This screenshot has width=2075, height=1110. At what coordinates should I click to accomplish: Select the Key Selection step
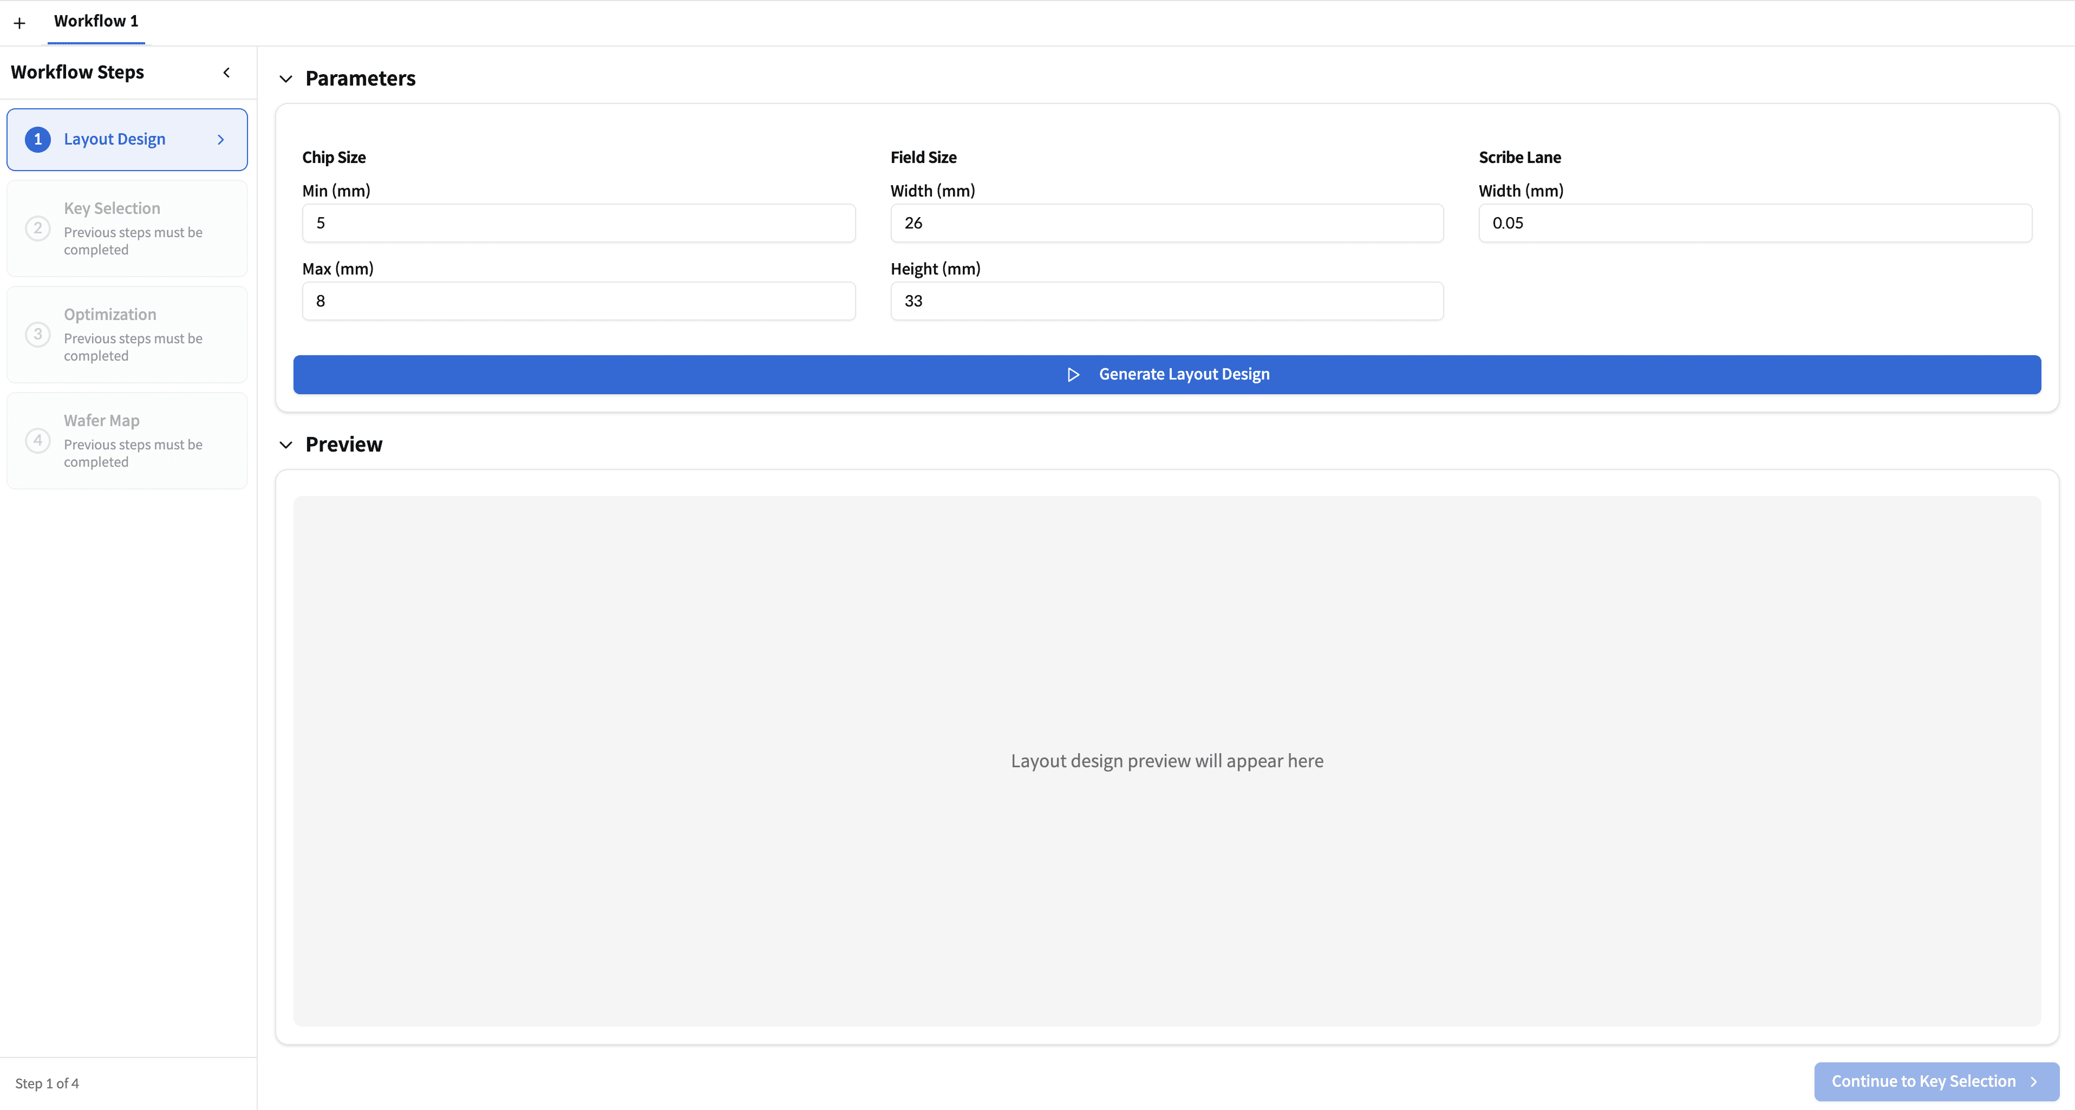tap(127, 228)
